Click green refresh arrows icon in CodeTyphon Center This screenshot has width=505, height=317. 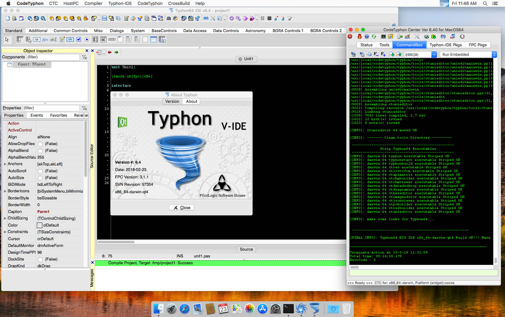[x=374, y=37]
